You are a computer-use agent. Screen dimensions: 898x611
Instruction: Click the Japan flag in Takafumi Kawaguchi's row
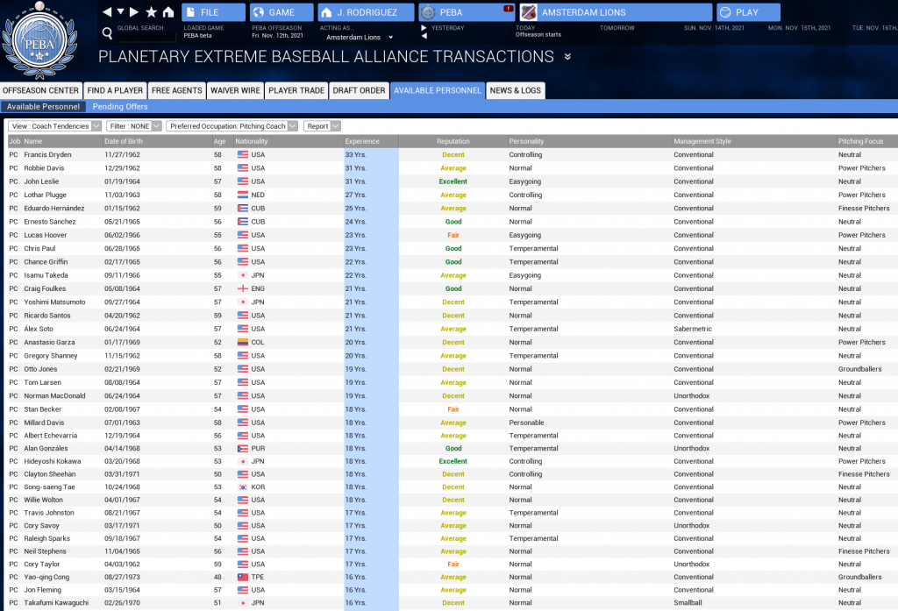(243, 603)
